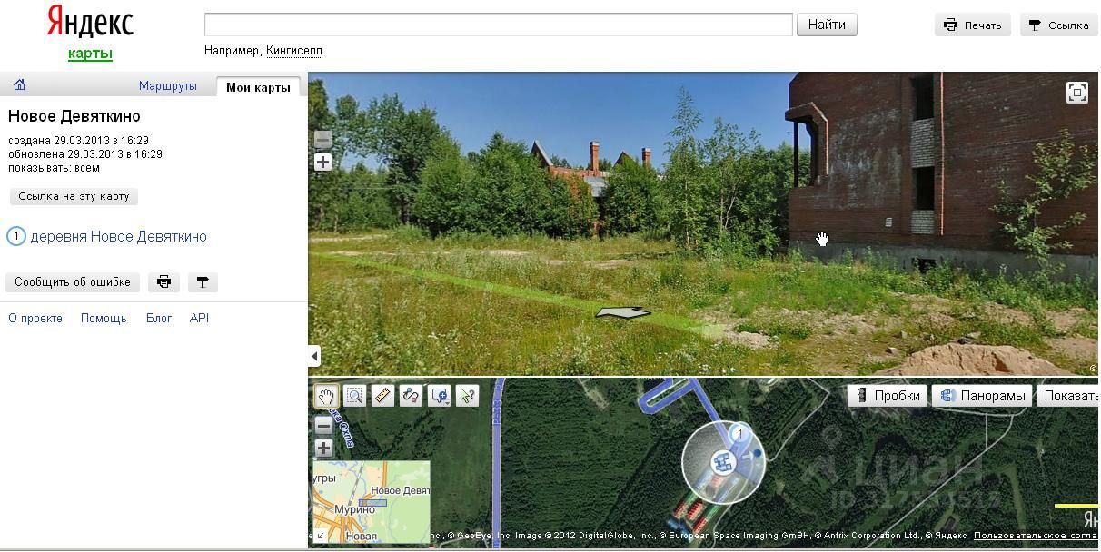The image size is (1101, 552).
Task: Open the route drawing tool
Action: 411,395
